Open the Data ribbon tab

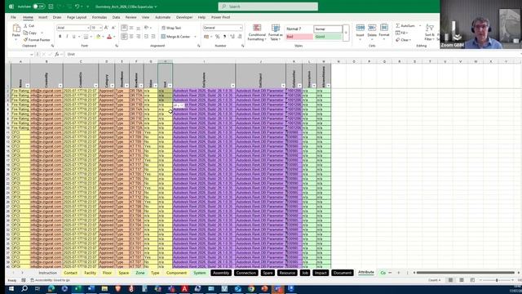point(116,17)
